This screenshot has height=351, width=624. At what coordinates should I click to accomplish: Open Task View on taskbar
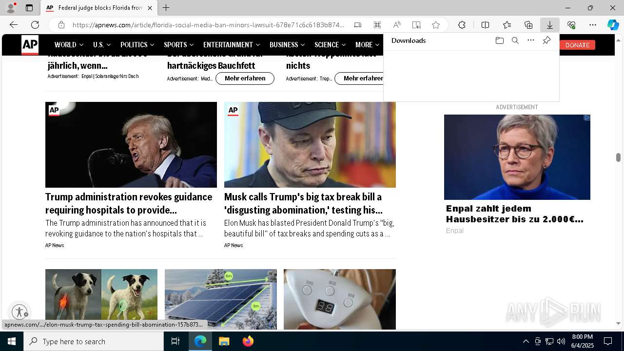click(x=175, y=341)
